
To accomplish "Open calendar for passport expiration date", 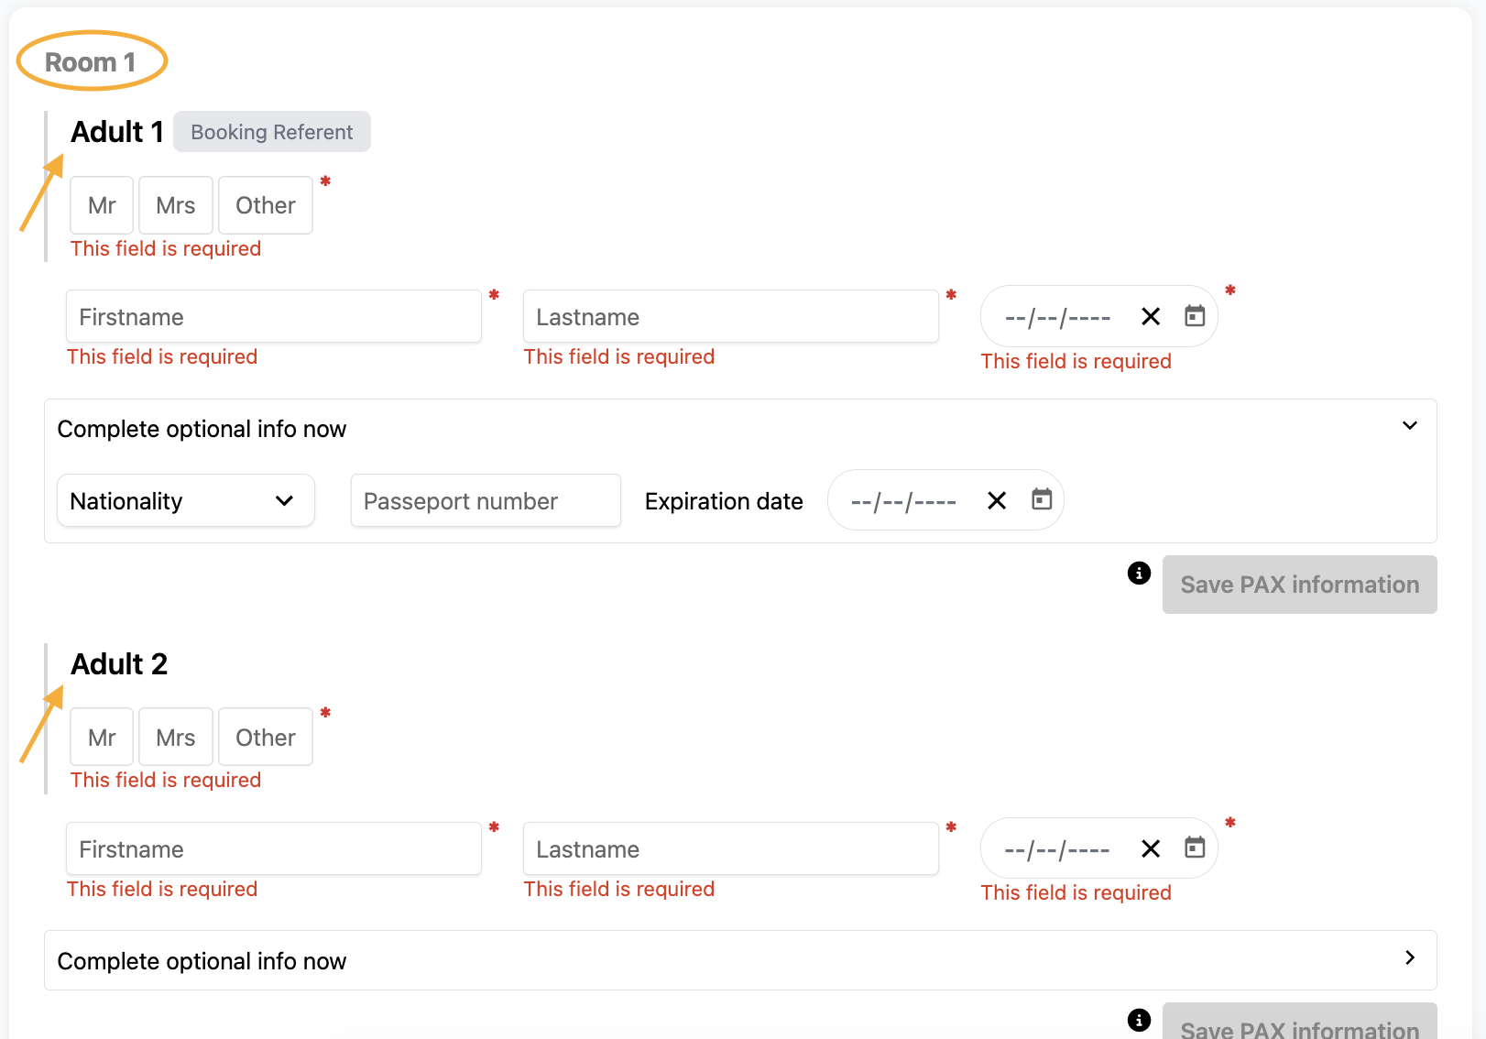I will [x=1042, y=499].
